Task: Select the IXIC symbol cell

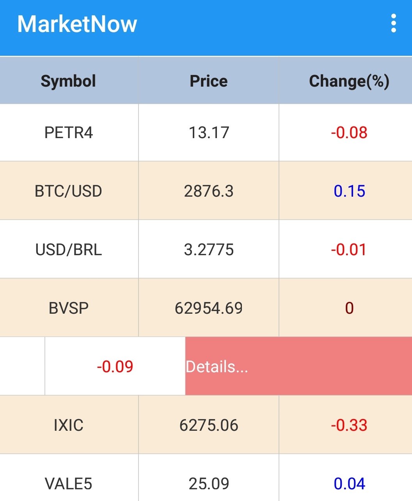Action: tap(69, 425)
